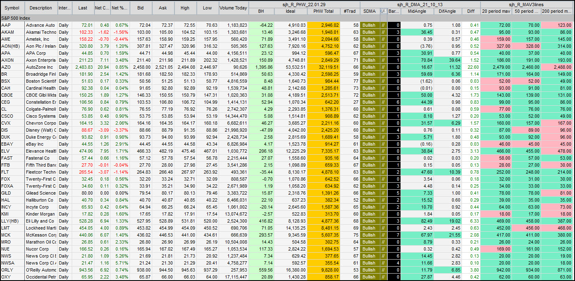This screenshot has height=281, width=575.
Task: Click the 77 #Trad cell for BSX
Action: pyautogui.click(x=350, y=81)
